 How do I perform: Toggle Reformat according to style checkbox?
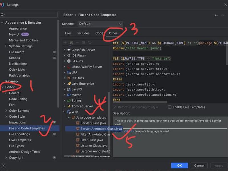point(115,107)
